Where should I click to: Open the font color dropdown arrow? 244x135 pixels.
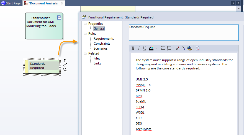click(156, 48)
